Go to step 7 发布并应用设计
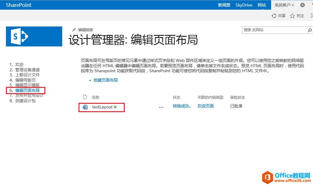The height and width of the screenshot is (186, 313). pyautogui.click(x=29, y=95)
